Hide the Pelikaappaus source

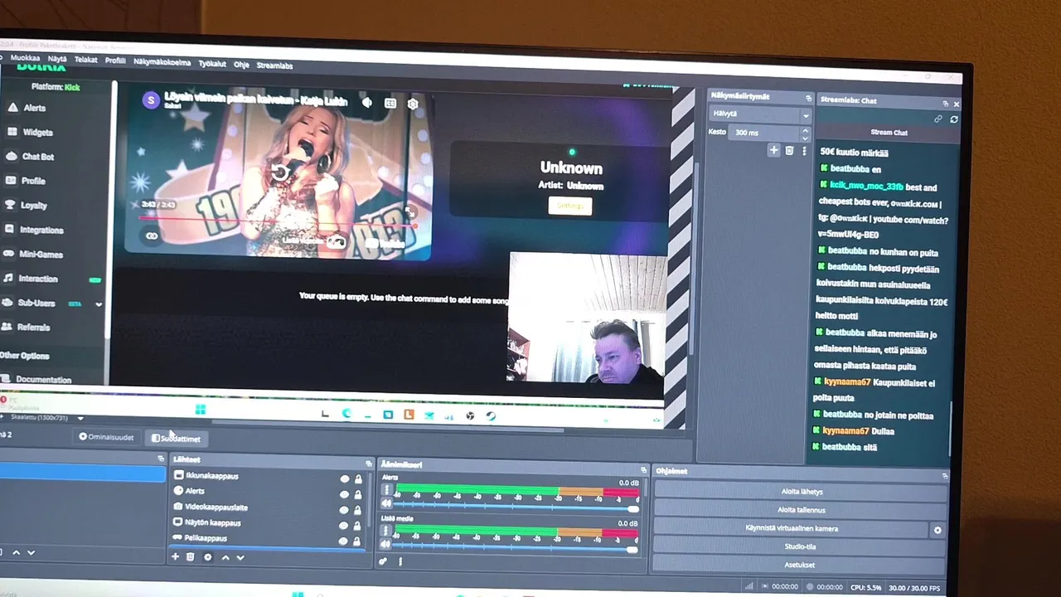click(x=344, y=541)
